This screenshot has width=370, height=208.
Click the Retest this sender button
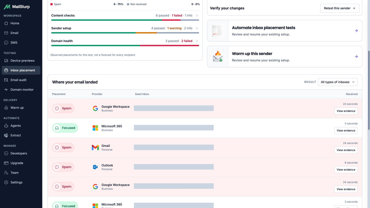[x=340, y=8]
